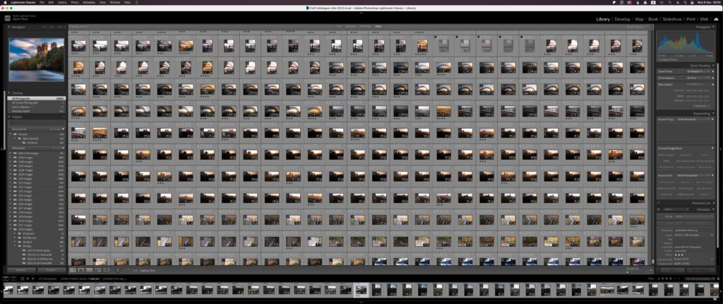Select the Painter spray can tool
This screenshot has width=723, height=304.
(118, 270)
